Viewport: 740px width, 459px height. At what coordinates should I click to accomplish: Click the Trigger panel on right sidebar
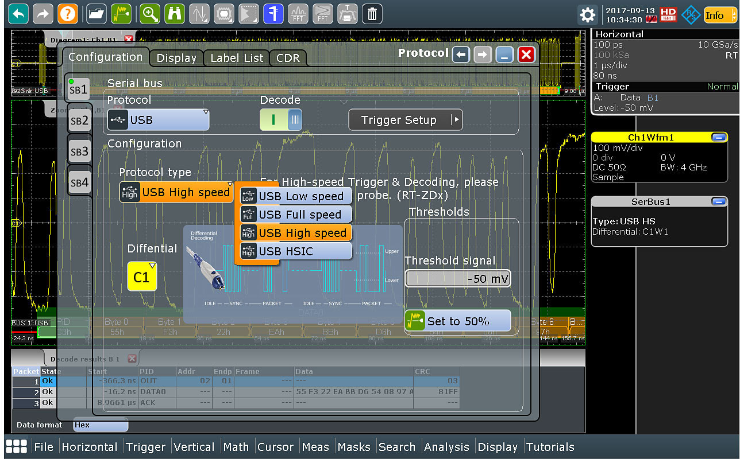pos(665,98)
